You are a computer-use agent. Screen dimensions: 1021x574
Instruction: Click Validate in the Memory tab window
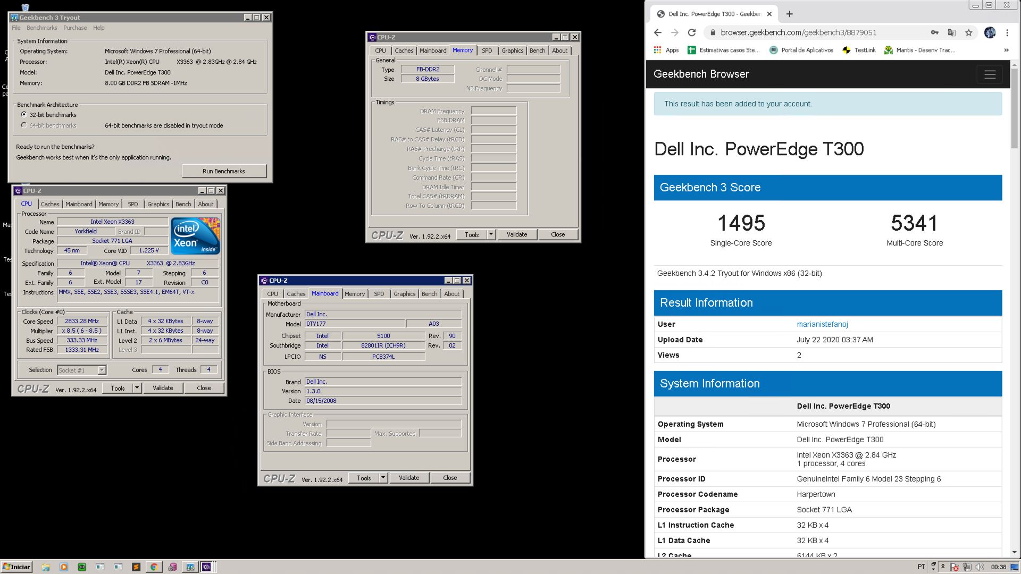pos(517,234)
